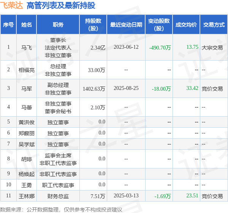Click the name 王林娜
The width and height of the screenshot is (228, 213).
coord(27,196)
